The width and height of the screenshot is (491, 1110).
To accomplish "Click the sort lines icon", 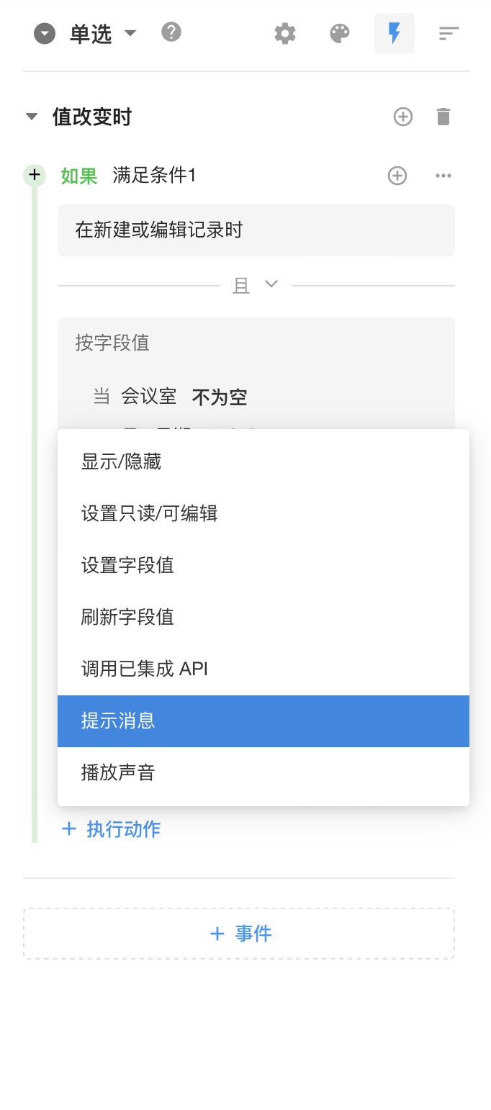I will [x=449, y=33].
